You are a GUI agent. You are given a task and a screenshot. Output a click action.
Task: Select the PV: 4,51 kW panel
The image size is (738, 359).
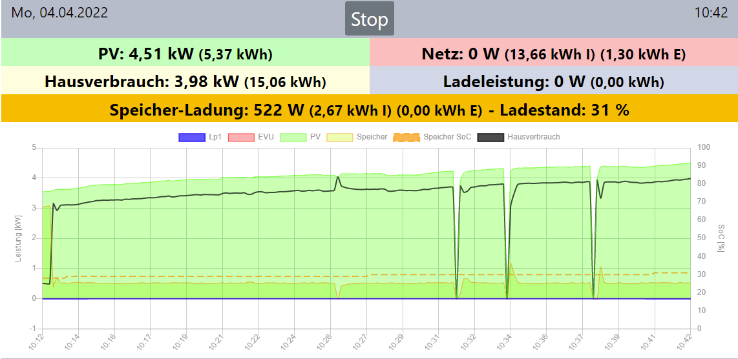185,52
